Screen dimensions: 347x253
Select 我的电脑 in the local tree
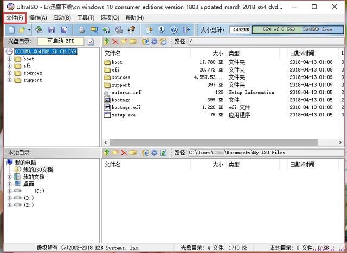pos(25,163)
